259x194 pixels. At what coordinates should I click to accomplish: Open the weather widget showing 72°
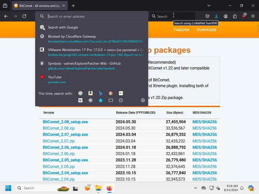88,188
